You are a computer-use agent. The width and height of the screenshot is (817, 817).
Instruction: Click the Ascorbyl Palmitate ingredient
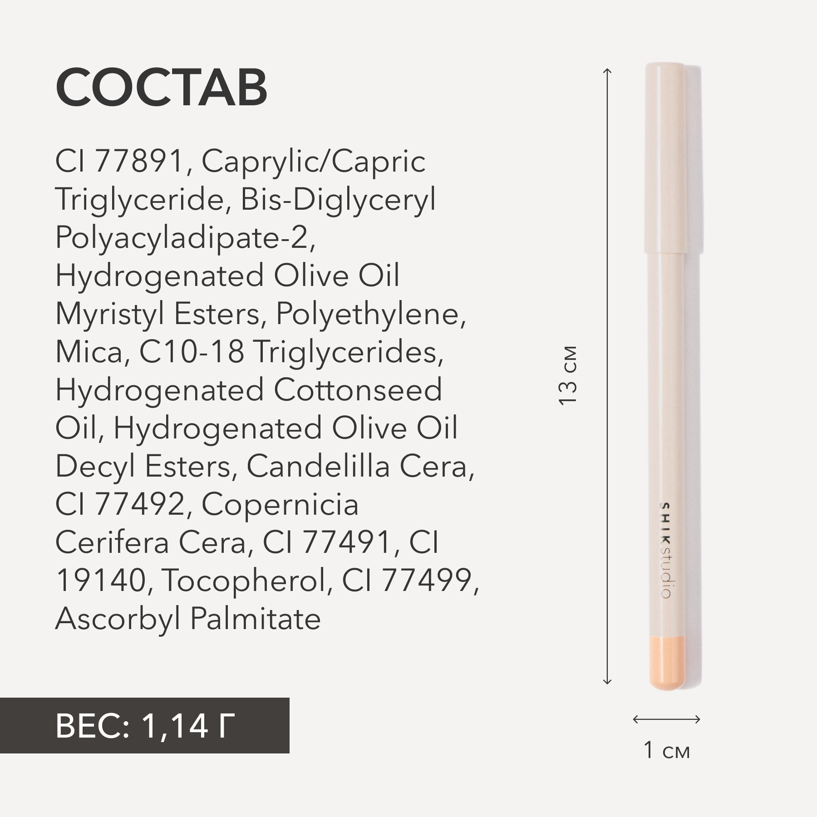pyautogui.click(x=188, y=619)
